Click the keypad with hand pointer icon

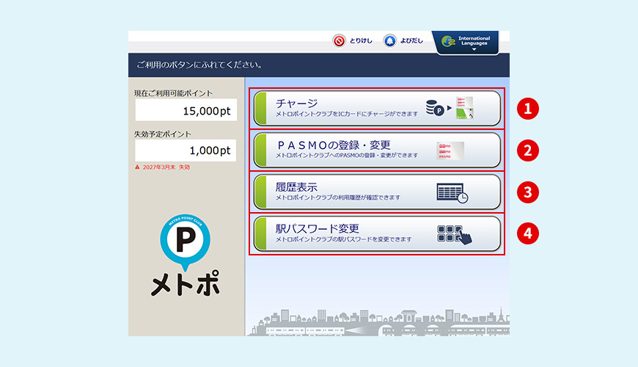tap(454, 234)
